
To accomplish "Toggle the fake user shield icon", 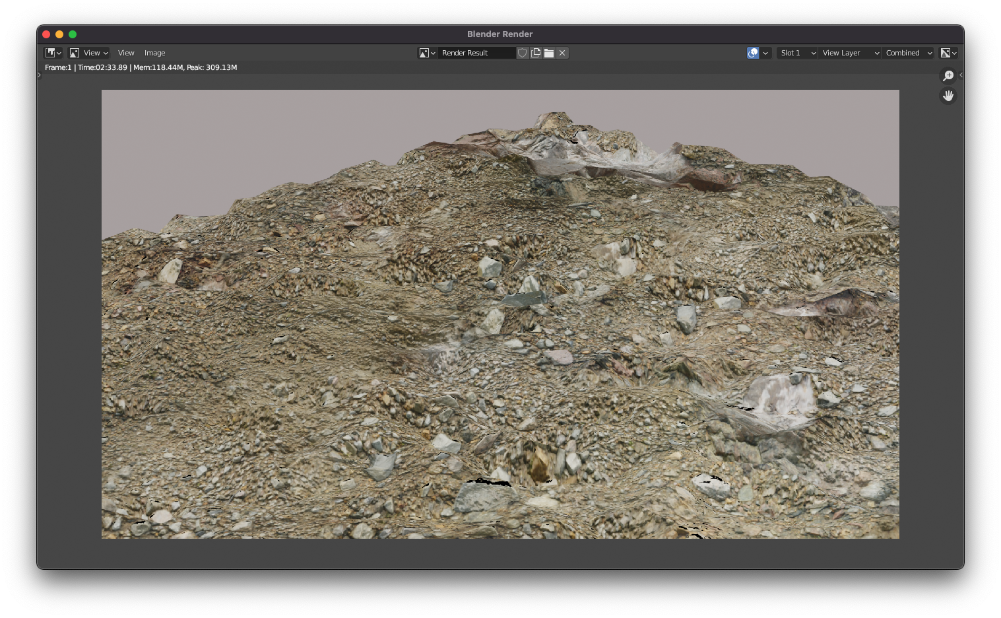I will tap(523, 53).
